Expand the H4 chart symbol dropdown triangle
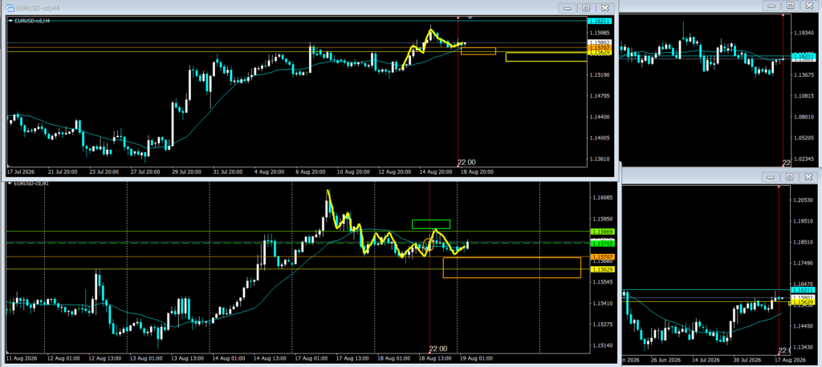 tap(11, 20)
